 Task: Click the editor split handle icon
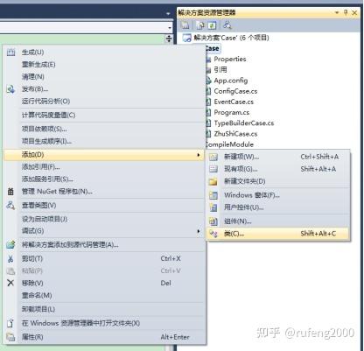click(169, 39)
